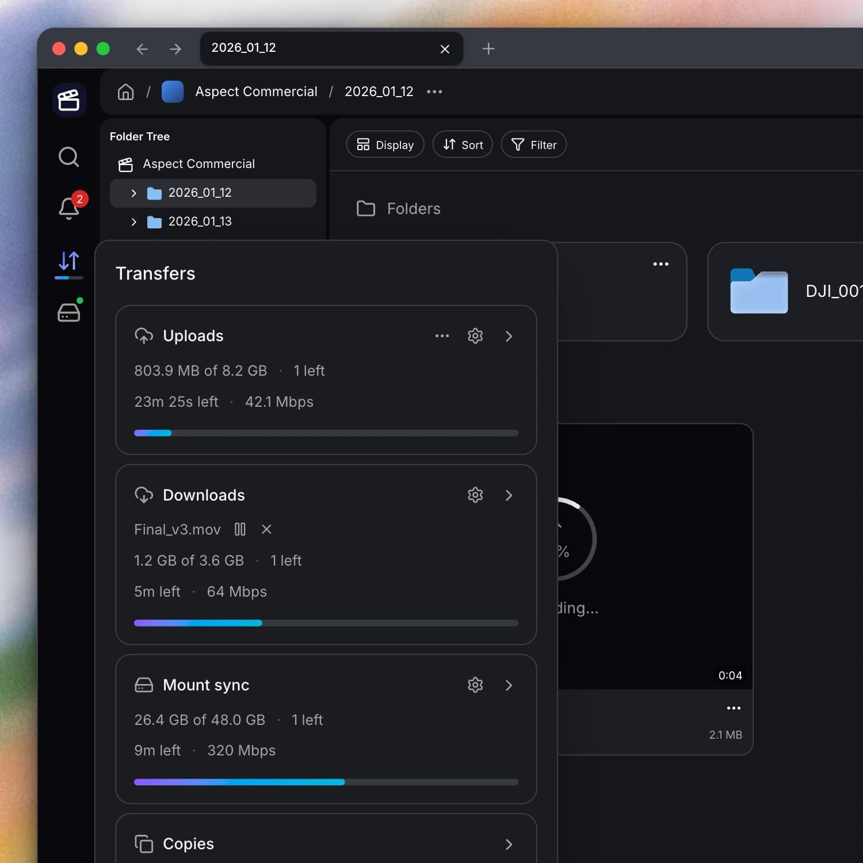Open the mounted drive icon in sidebar
Viewport: 863px width, 863px height.
point(69,312)
